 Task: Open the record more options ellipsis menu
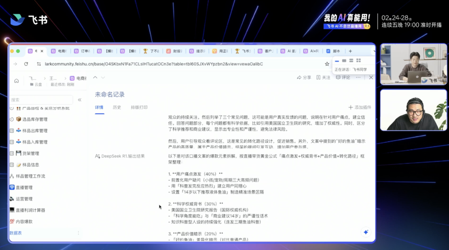(x=358, y=78)
